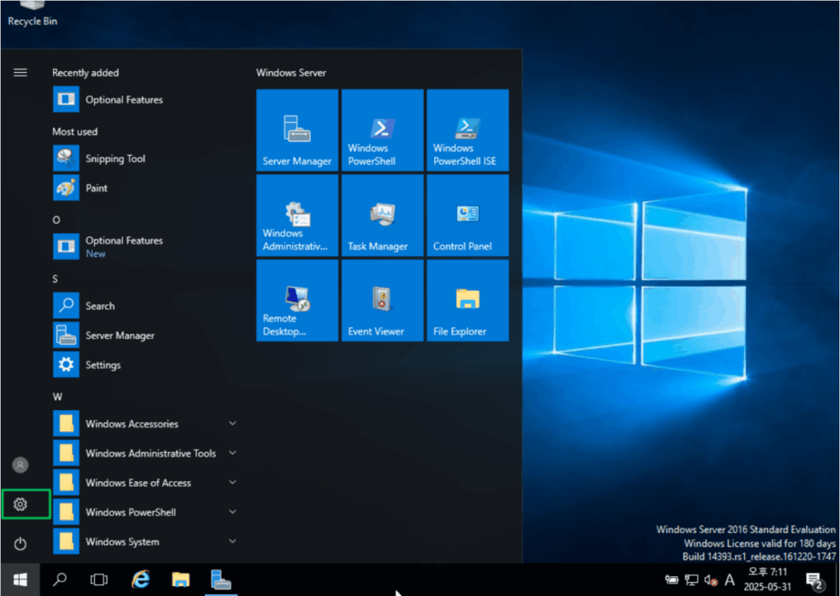Click the Power button icon
The image size is (840, 596).
21,544
